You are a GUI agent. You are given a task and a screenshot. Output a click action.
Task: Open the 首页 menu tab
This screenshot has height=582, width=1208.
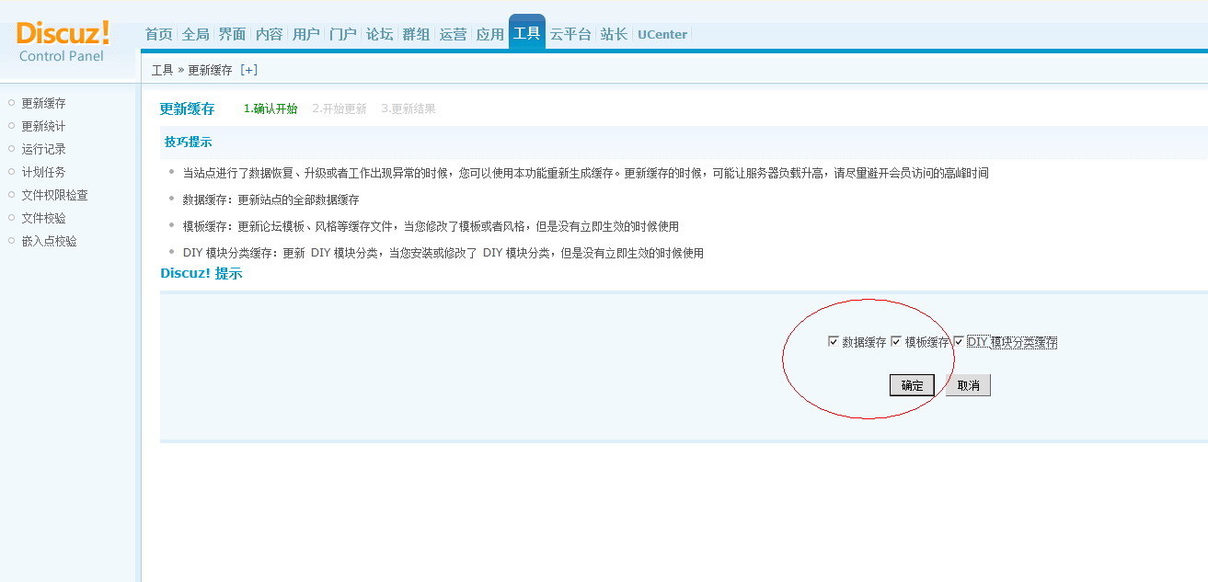pyautogui.click(x=158, y=34)
